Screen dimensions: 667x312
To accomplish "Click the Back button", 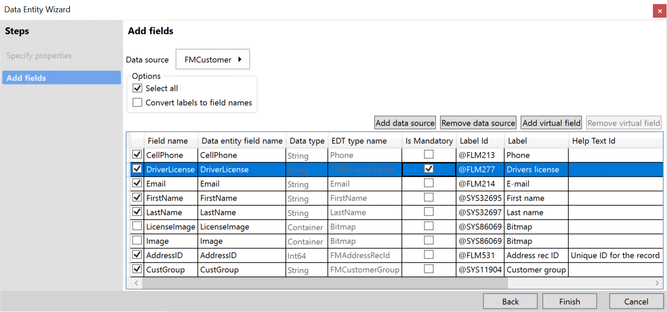I will (x=510, y=302).
